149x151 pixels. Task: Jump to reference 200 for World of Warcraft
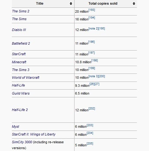(x=102, y=76)
